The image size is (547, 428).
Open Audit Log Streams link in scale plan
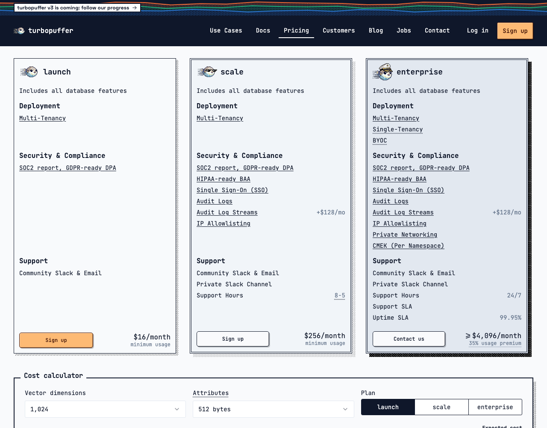tap(227, 212)
